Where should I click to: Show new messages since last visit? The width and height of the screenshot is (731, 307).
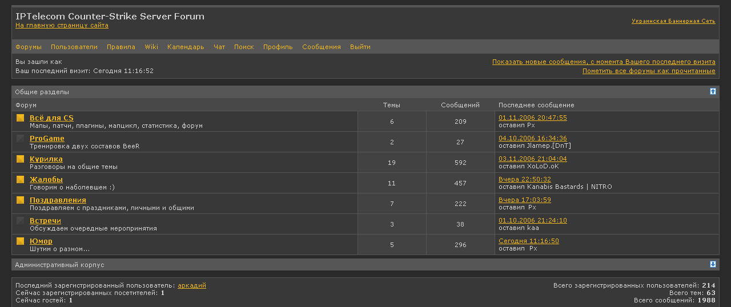click(604, 62)
